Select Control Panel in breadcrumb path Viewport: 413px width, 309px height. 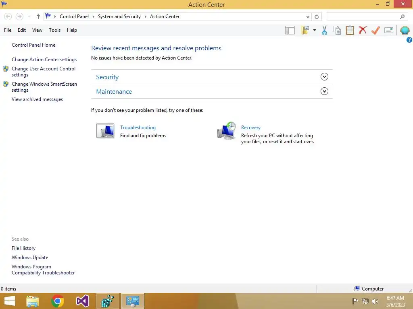[74, 16]
